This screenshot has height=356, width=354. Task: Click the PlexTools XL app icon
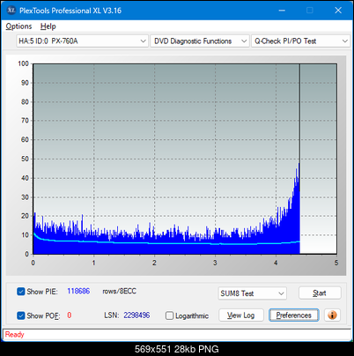(11, 11)
